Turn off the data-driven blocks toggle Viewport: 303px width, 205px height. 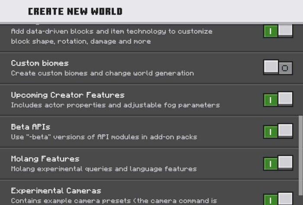(278, 31)
